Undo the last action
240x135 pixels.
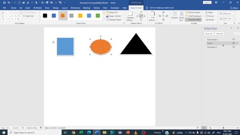tap(9, 3)
